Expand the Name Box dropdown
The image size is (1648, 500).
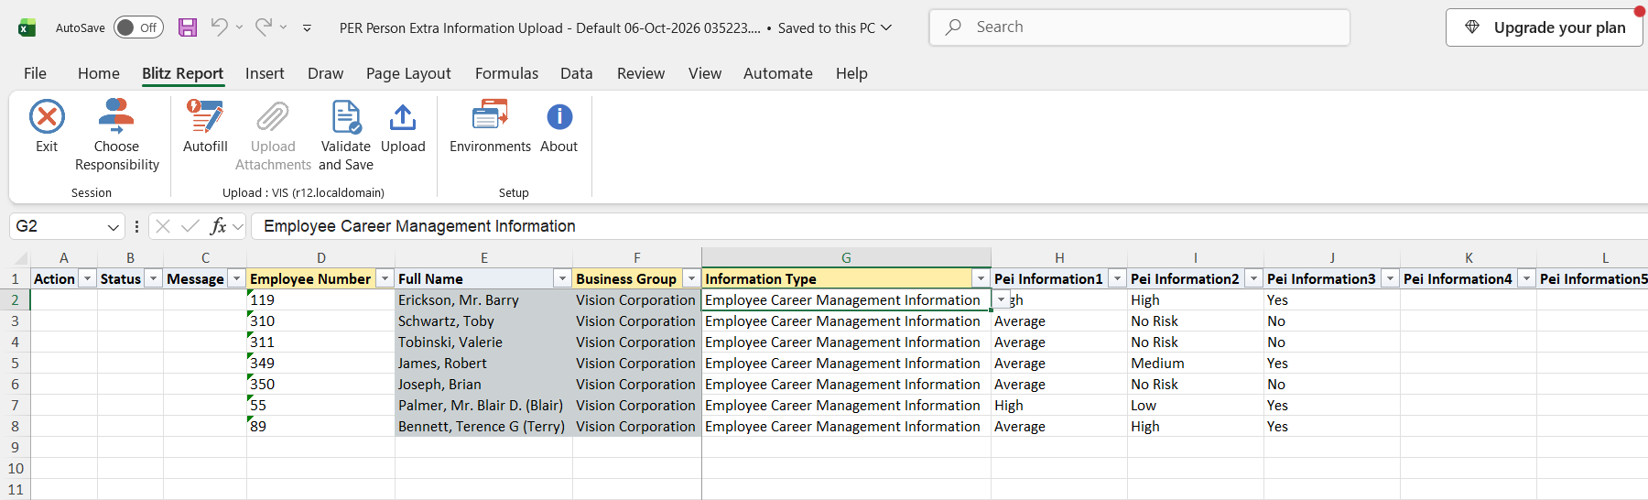113,227
